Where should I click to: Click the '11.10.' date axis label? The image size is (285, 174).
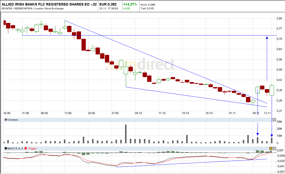[x=162, y=113]
